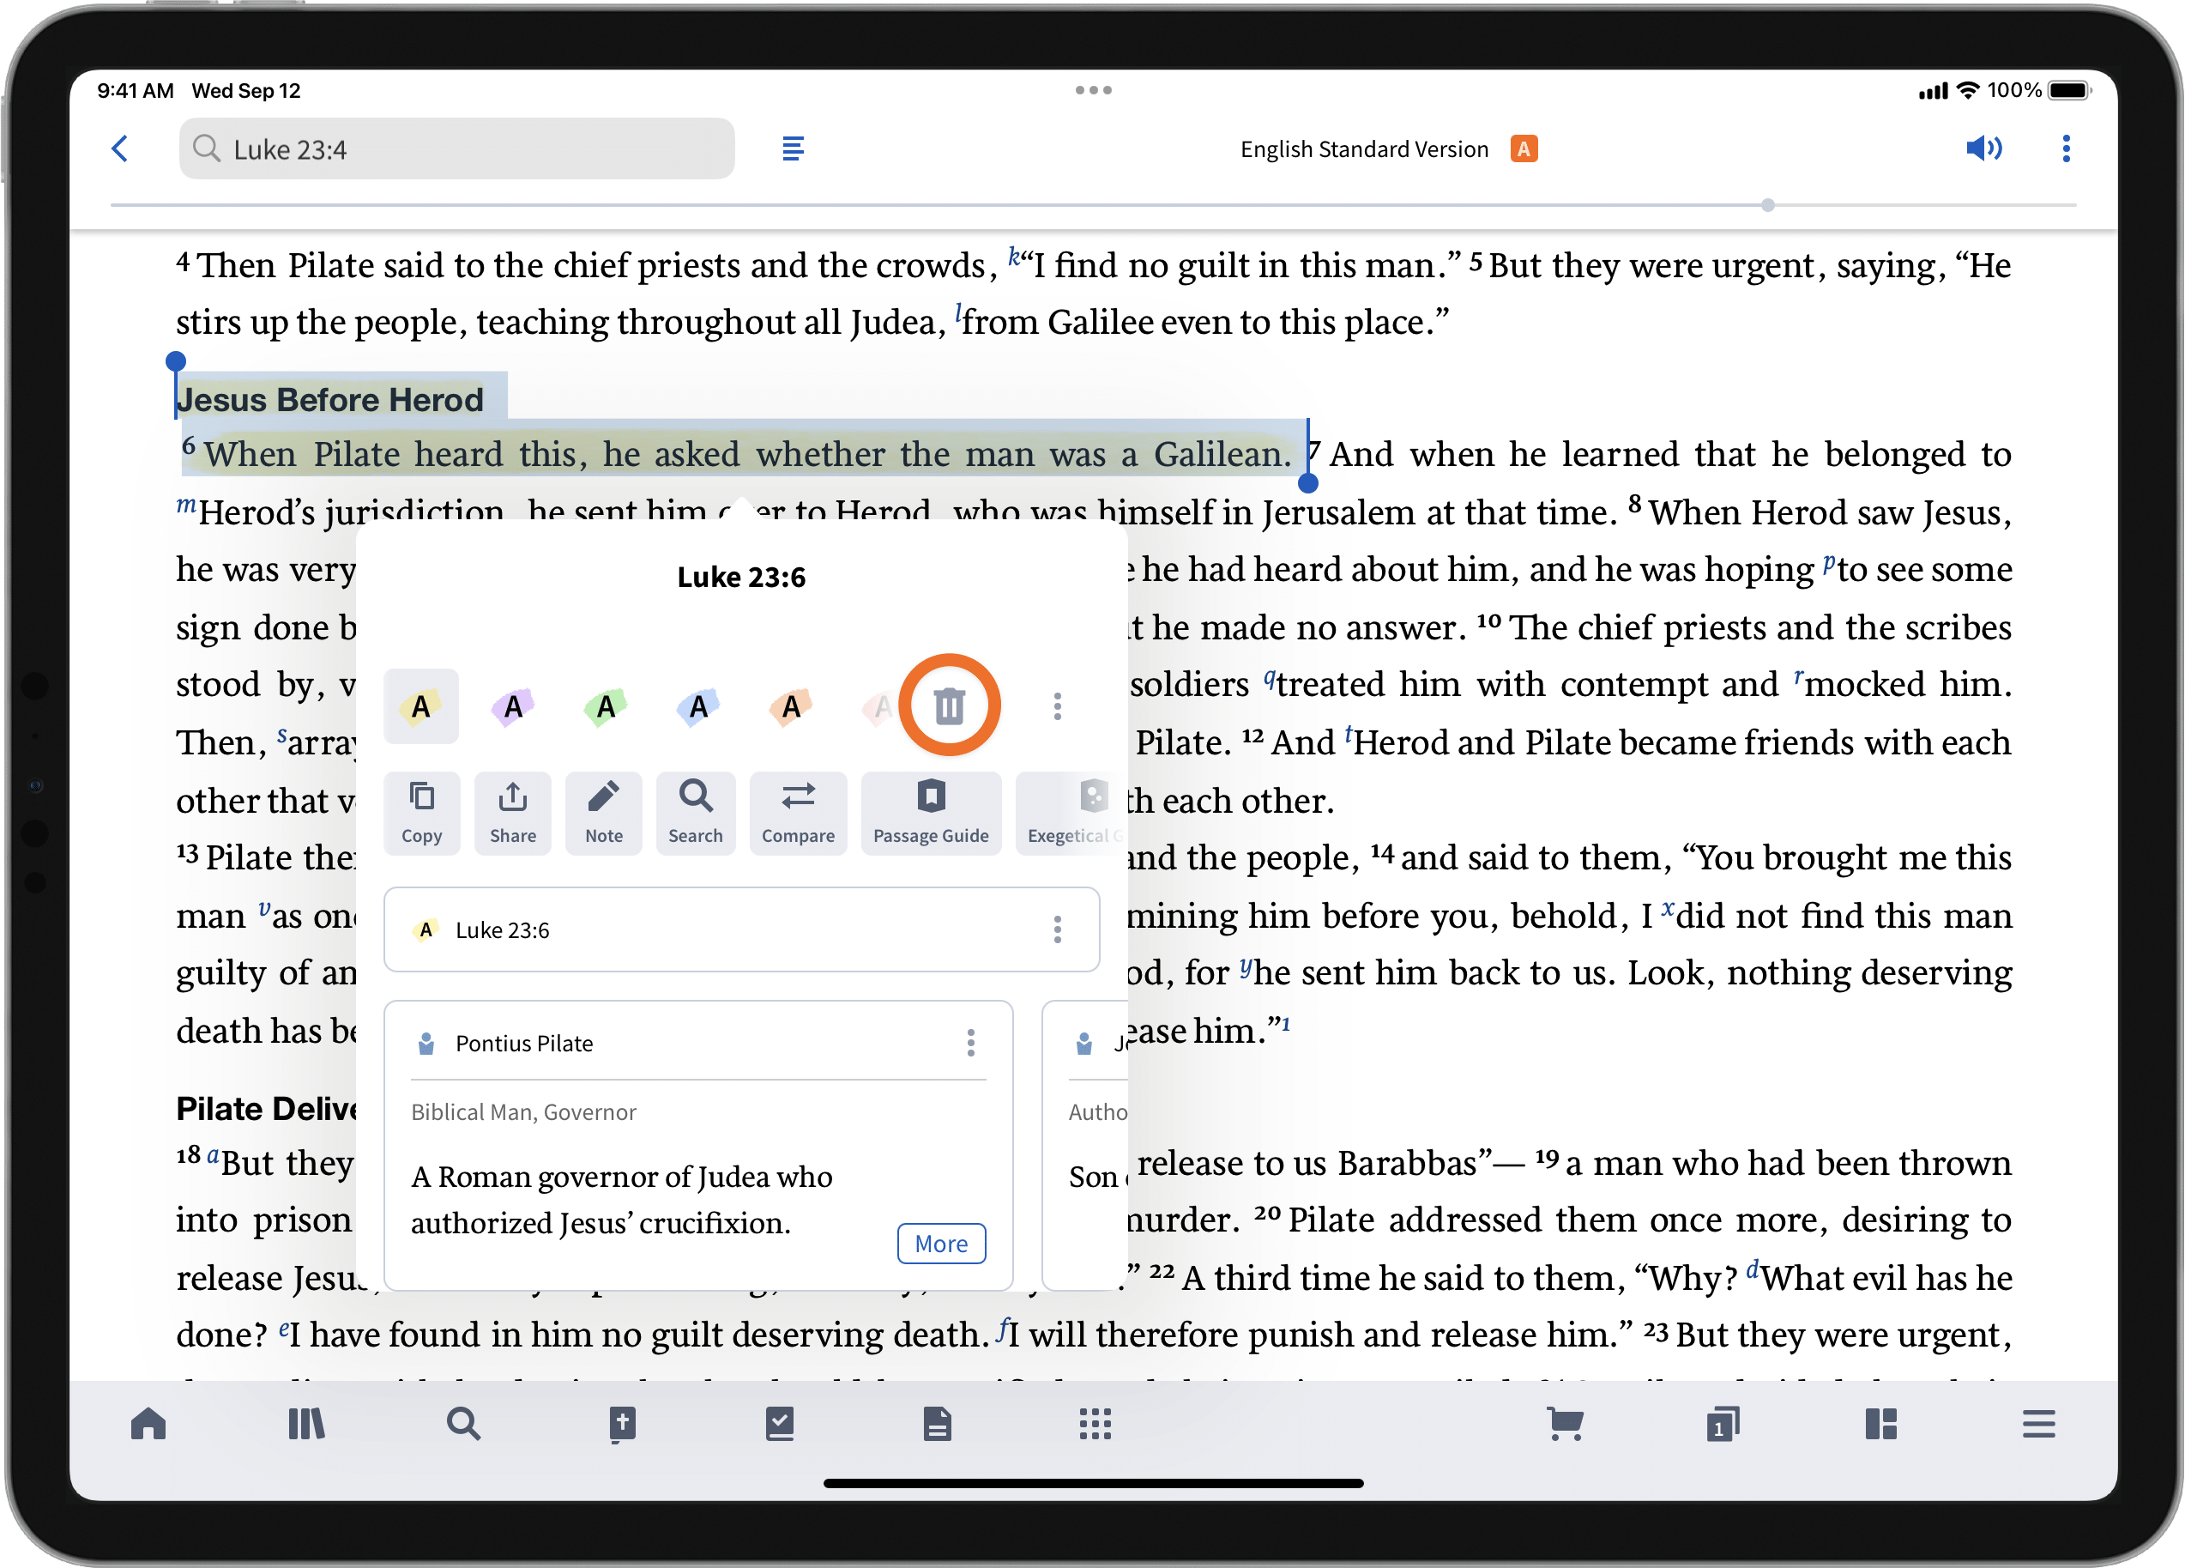Open the layouts panel icon
This screenshot has height=1568, width=2185.
pos(1880,1425)
